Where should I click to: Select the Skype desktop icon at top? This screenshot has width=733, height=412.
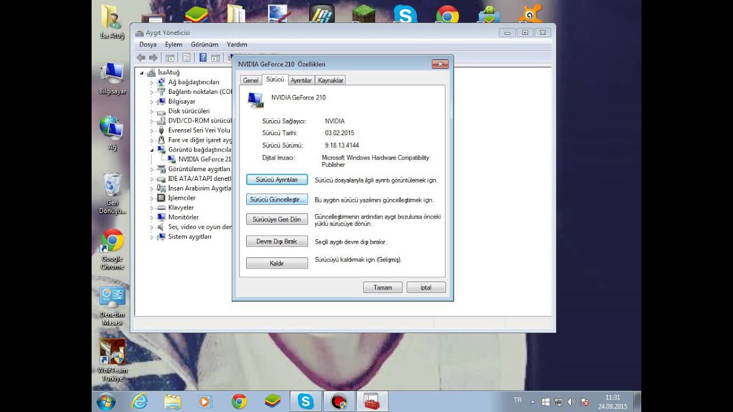(405, 14)
